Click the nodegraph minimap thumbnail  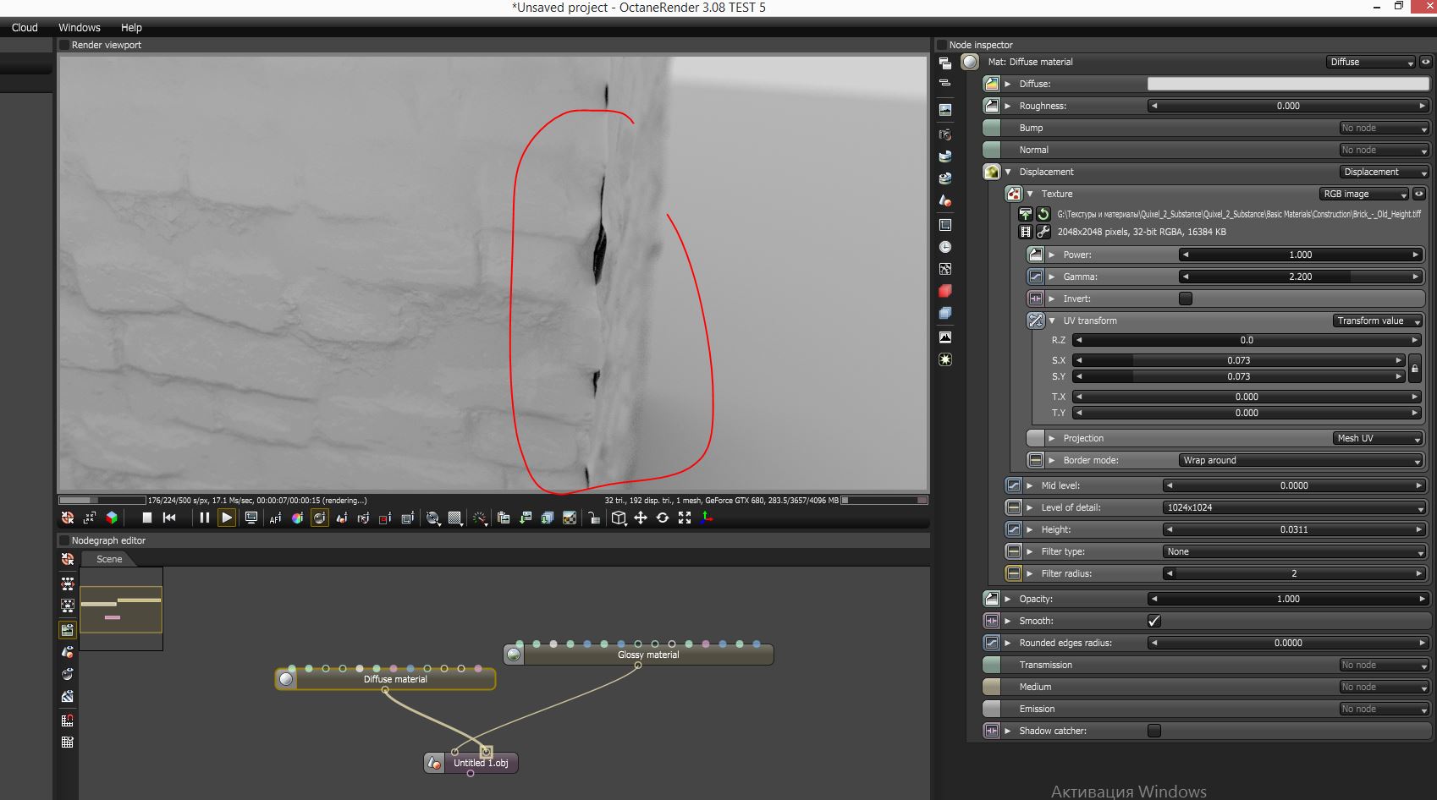click(121, 609)
